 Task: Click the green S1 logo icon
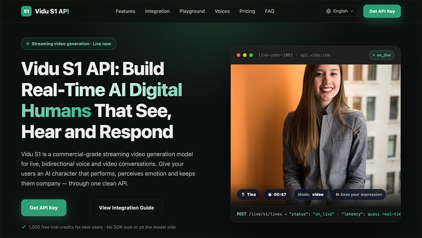[26, 11]
